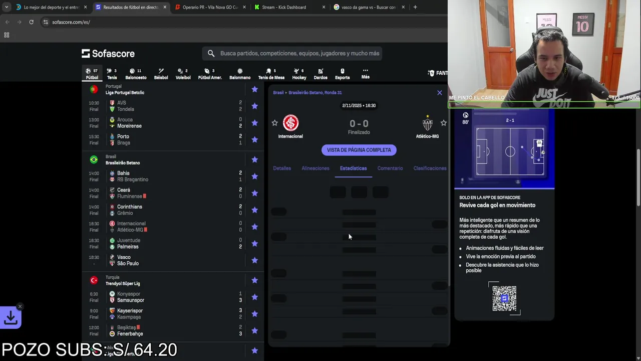
Task: Open the Detalles tab
Action: click(x=282, y=168)
